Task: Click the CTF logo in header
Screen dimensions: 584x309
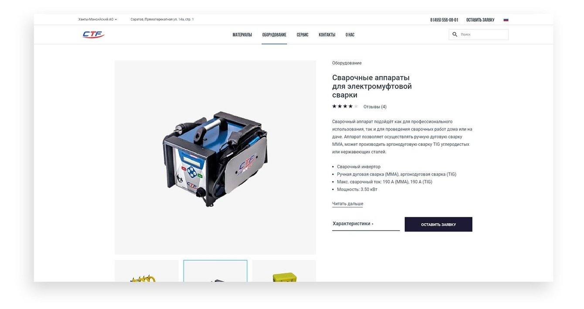Action: click(x=94, y=34)
